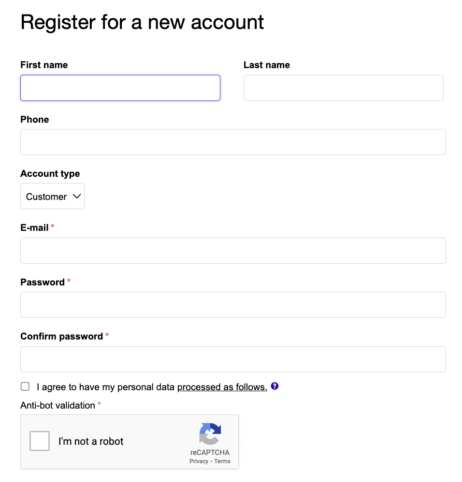Tick the personal data agreement checkbox
Screen dimensions: 462x482
[x=25, y=386]
